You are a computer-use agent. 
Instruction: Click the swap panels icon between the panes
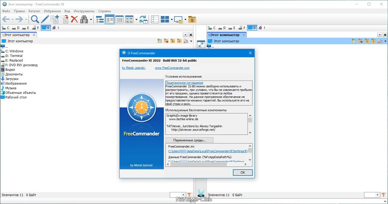pos(201,44)
